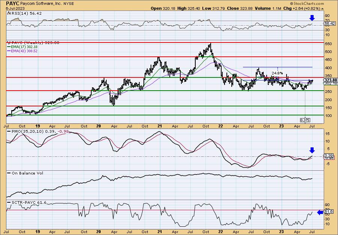Viewport: 338px width, 235px height.
Task: Click the 550 price axis label
Action: click(x=328, y=44)
